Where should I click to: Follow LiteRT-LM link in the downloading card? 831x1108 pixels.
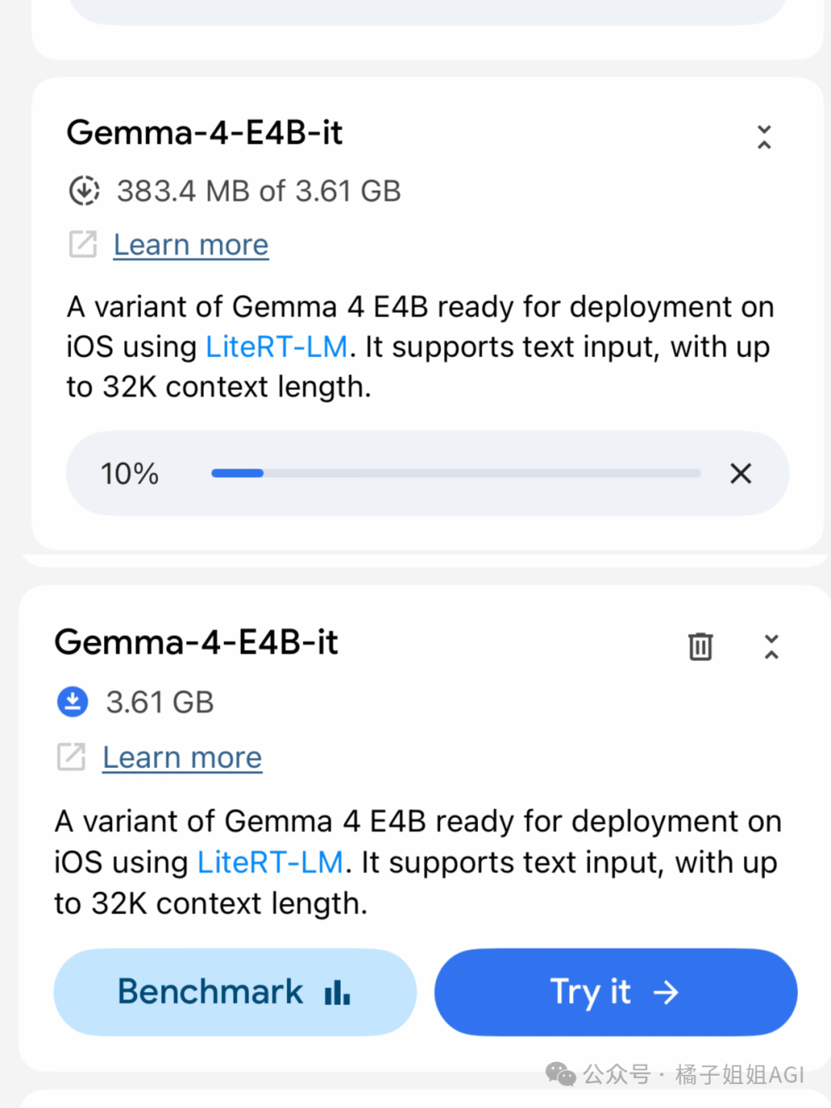[276, 347]
